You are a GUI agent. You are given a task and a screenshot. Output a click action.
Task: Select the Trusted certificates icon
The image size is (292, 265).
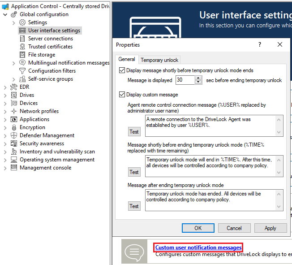(x=22, y=47)
